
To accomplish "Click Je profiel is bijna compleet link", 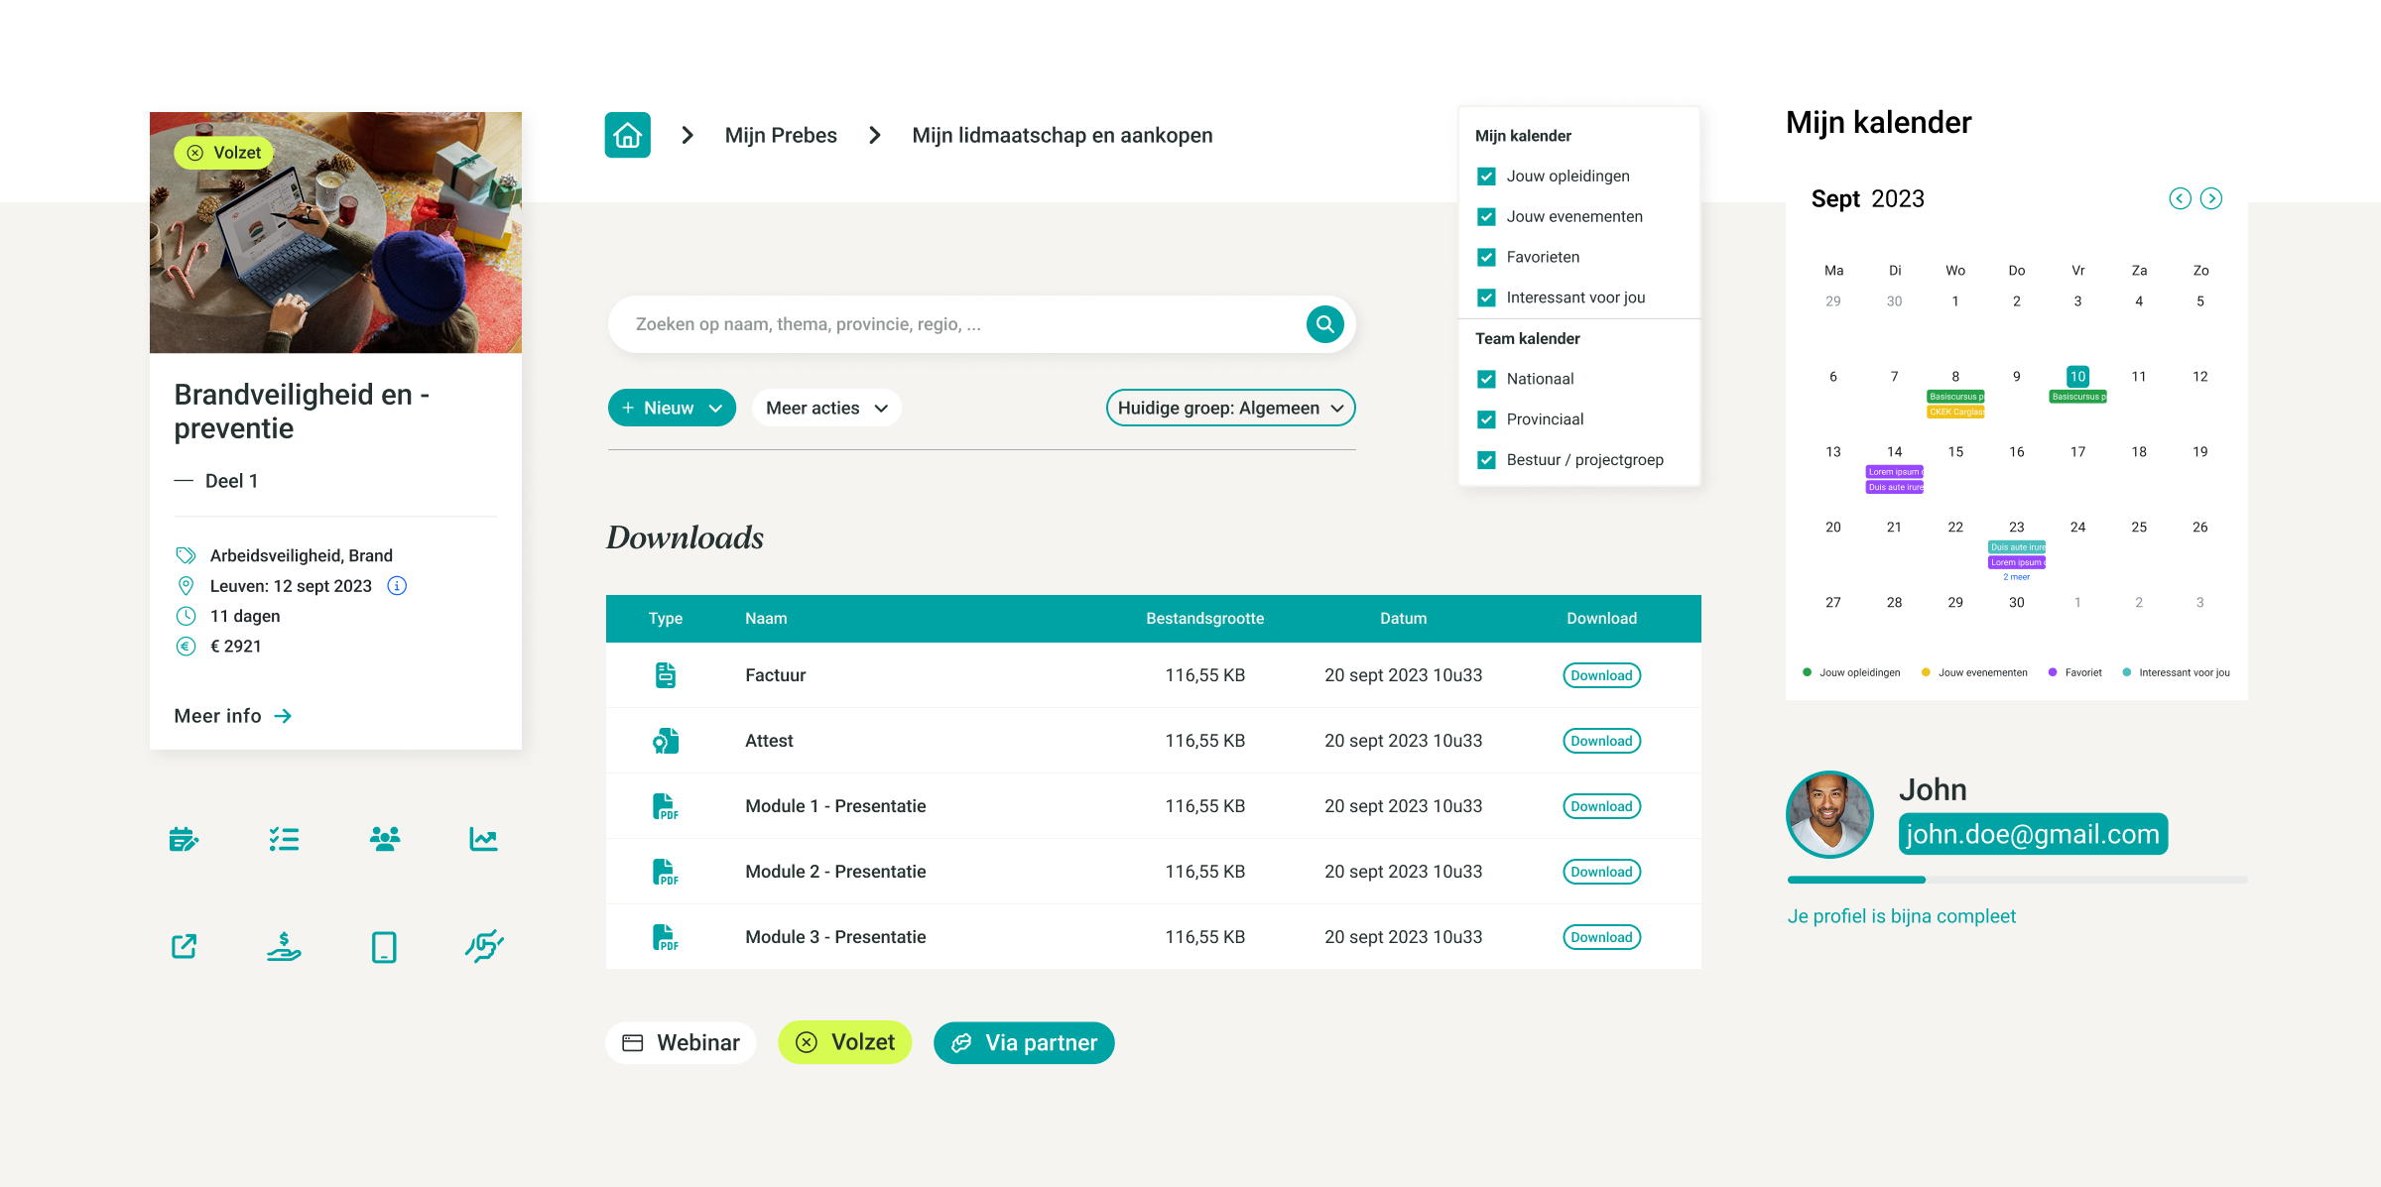I will (1901, 916).
